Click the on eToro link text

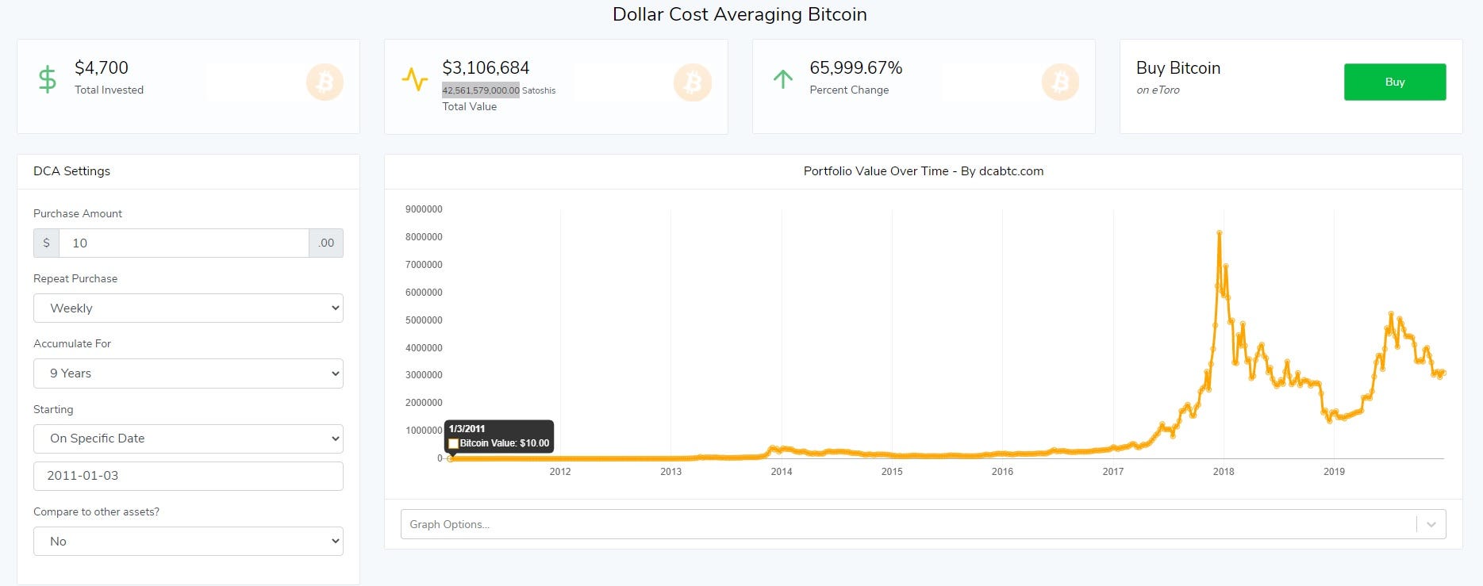(x=1158, y=90)
